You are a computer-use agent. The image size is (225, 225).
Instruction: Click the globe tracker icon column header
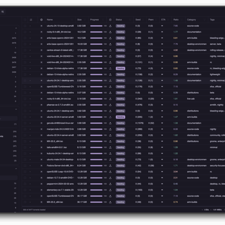41,20
